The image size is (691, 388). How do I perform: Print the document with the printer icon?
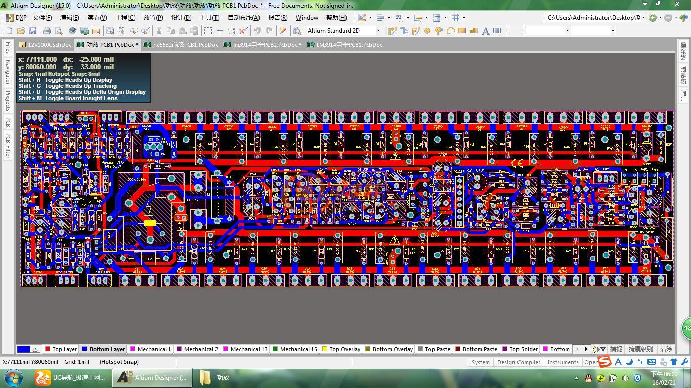tap(47, 31)
